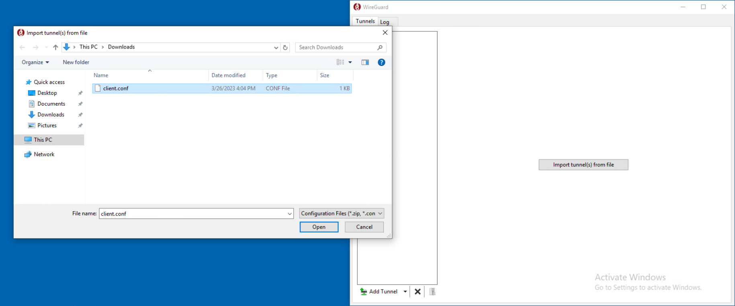Click the pin icon beside Documents

[x=80, y=104]
